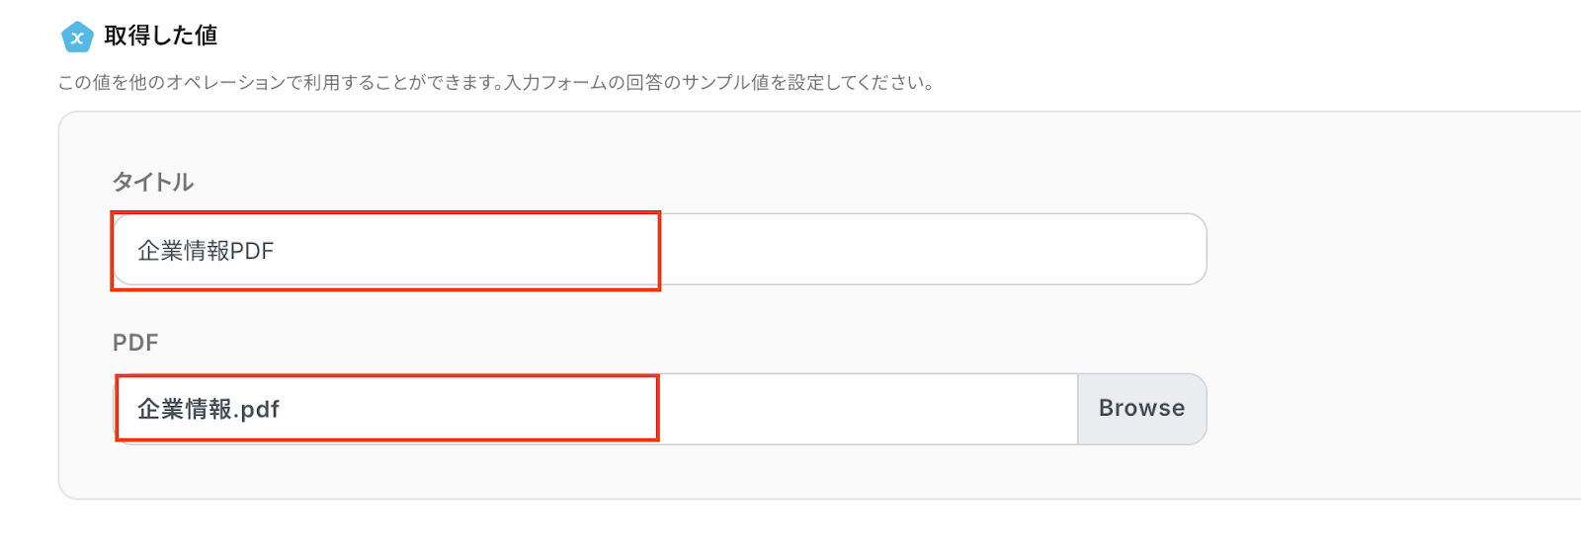
Task: Click the タイトル field label
Action: coord(153,182)
